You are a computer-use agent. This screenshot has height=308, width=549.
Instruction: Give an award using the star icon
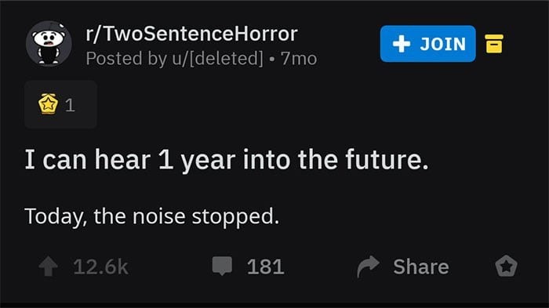[x=507, y=266]
